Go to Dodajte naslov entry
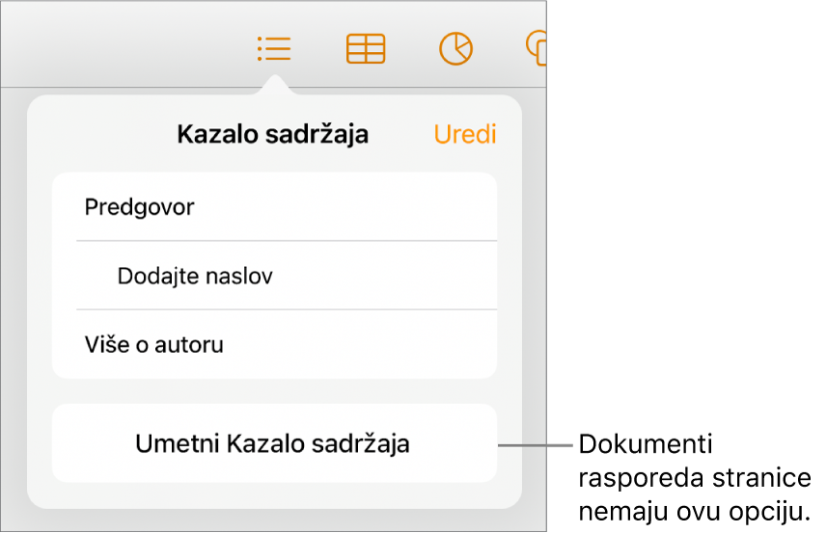This screenshot has width=827, height=533. [x=274, y=276]
